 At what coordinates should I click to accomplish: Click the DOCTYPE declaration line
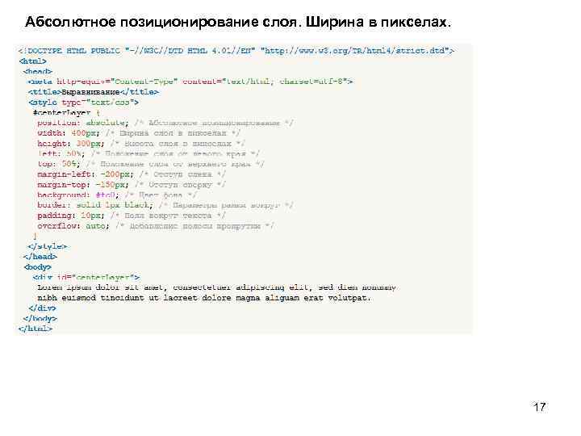coord(236,50)
